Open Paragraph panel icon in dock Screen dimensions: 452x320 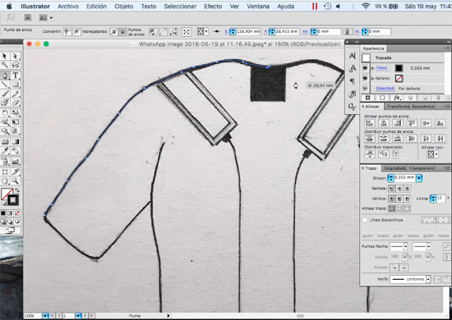[x=352, y=81]
